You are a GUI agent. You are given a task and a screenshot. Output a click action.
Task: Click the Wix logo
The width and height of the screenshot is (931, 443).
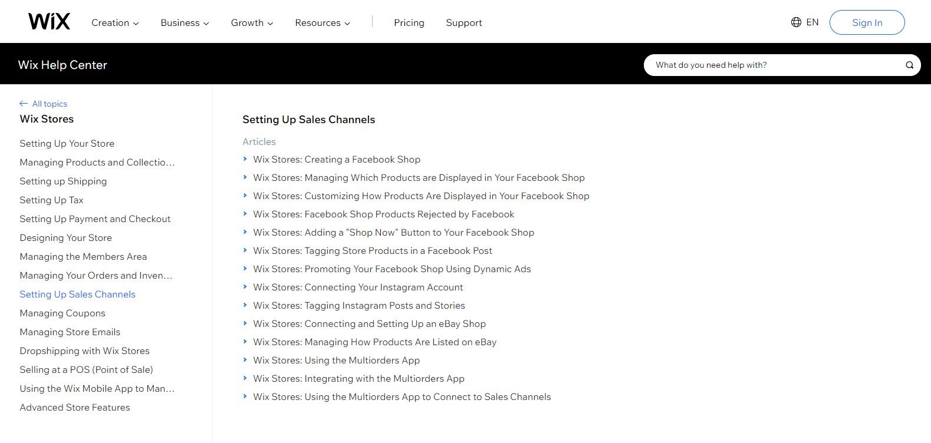click(x=49, y=22)
